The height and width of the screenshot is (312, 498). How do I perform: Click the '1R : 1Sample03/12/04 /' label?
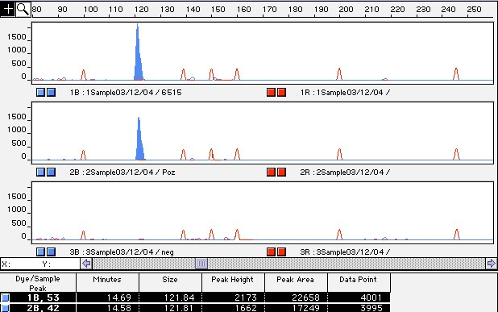coord(345,93)
